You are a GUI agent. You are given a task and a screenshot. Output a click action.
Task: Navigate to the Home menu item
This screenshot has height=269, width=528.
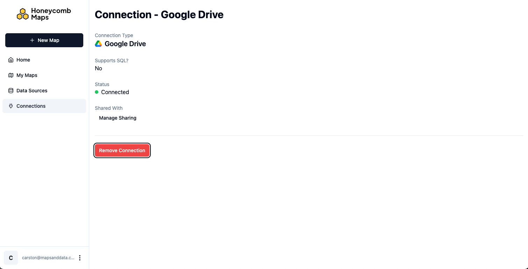pos(23,60)
